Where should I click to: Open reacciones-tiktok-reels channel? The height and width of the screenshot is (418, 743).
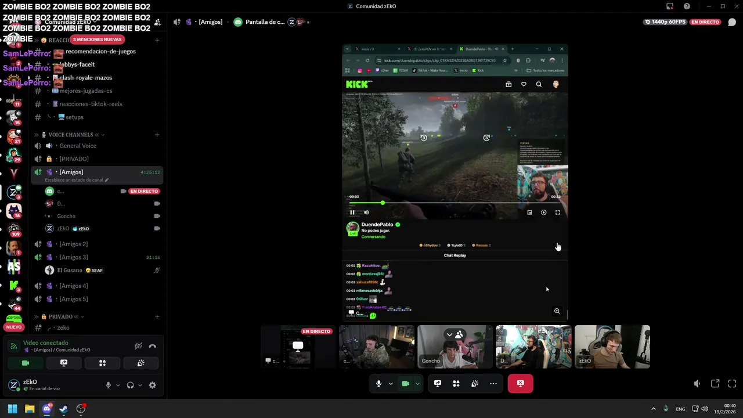91,104
